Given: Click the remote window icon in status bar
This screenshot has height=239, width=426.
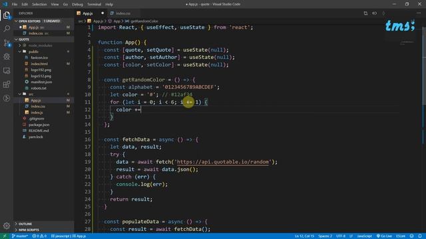Looking at the screenshot, I should click(5, 236).
